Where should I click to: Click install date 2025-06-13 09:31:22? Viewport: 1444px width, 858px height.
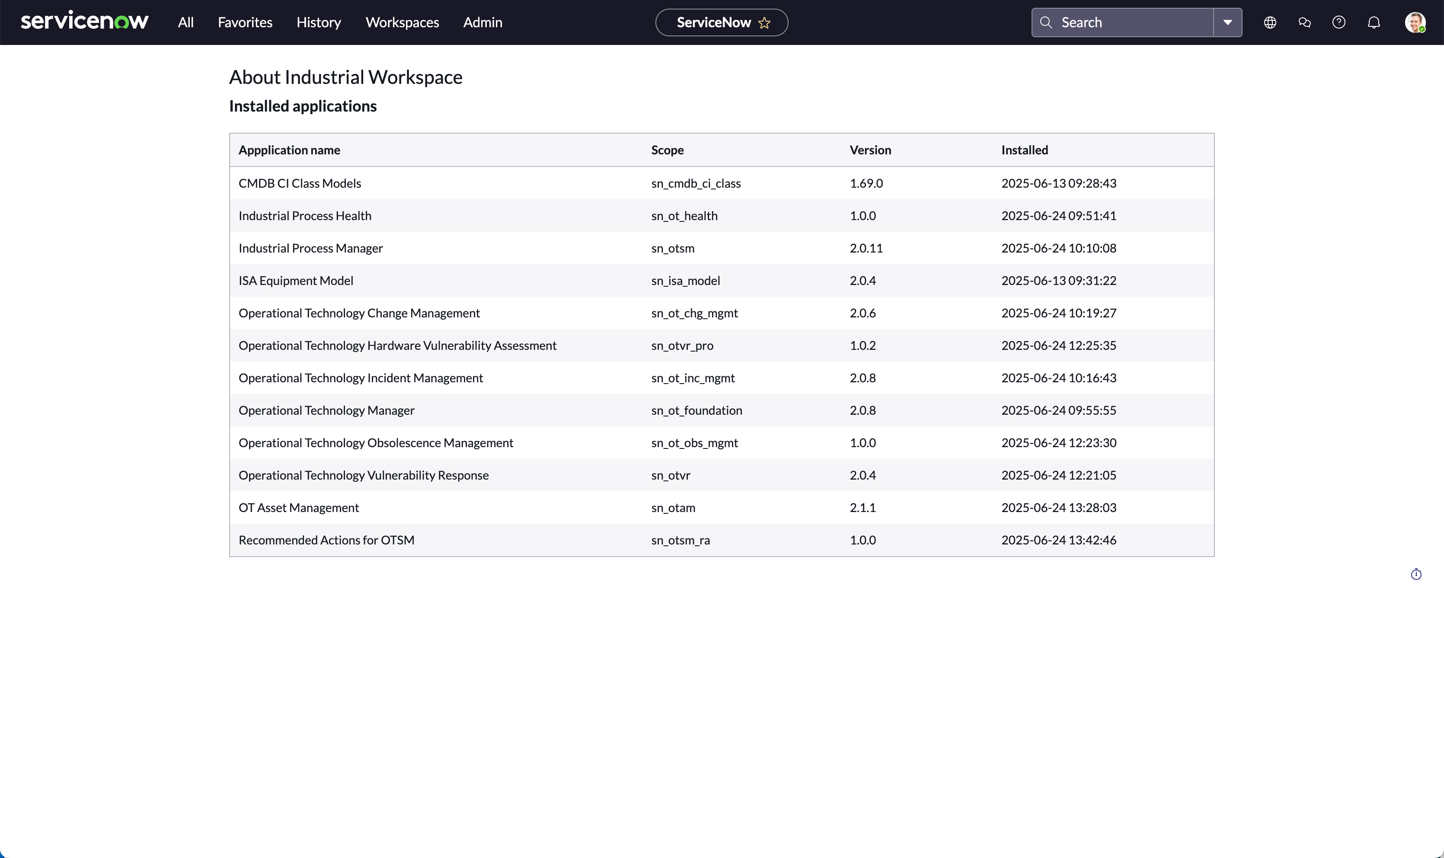pos(1059,280)
